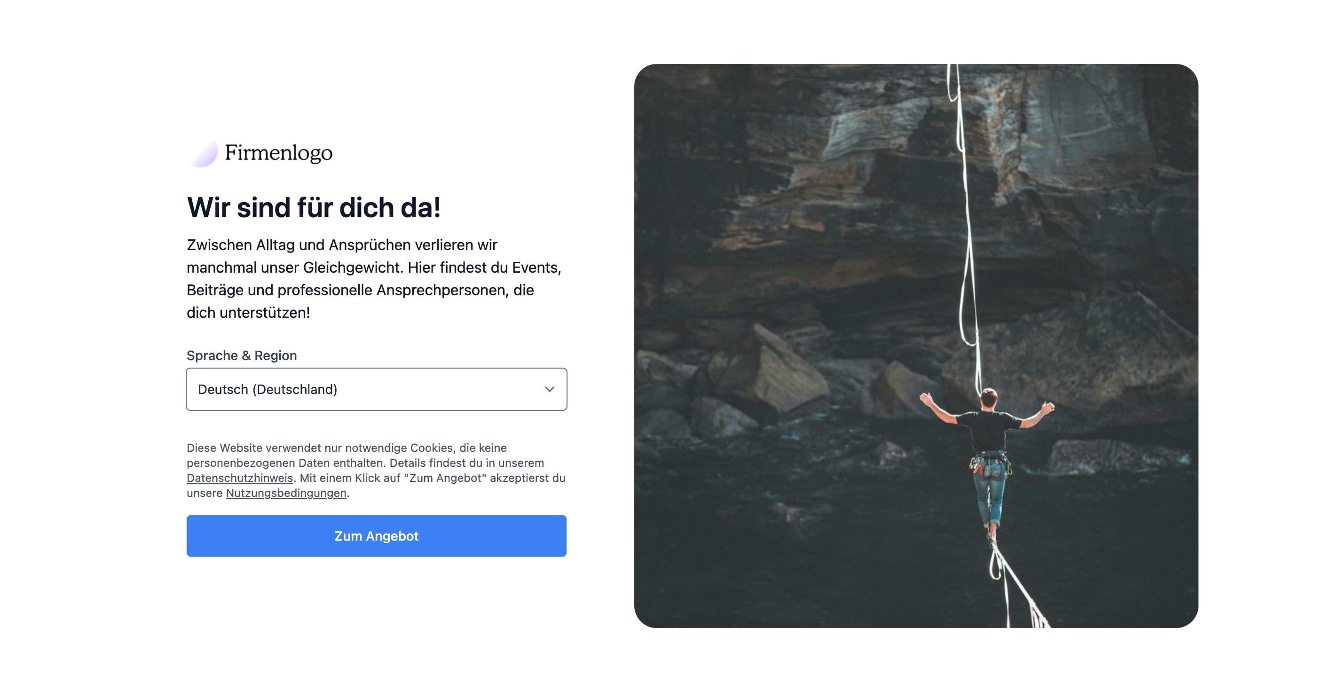The height and width of the screenshot is (693, 1340).
Task: Click the blue Zum Angebot button
Action: 377,536
